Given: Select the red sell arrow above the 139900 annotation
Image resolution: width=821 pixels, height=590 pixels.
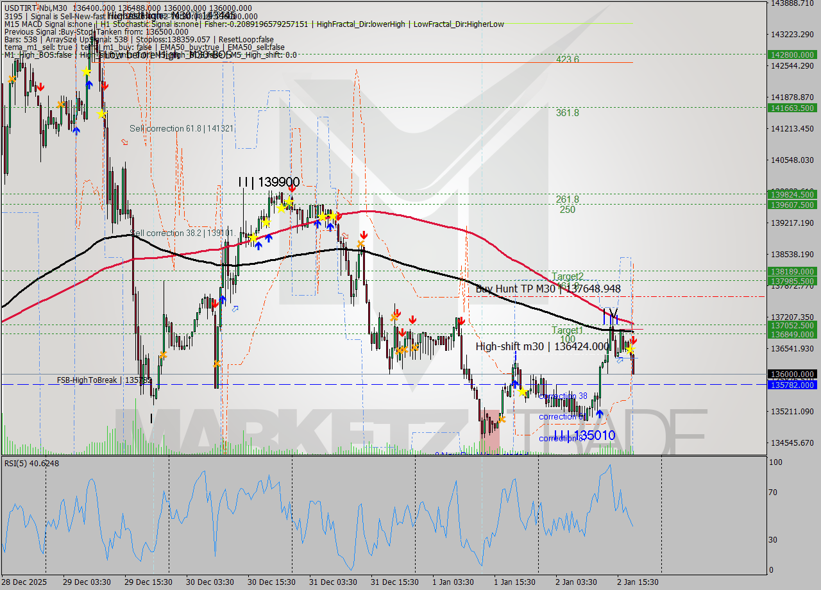Looking at the screenshot, I should pyautogui.click(x=292, y=188).
